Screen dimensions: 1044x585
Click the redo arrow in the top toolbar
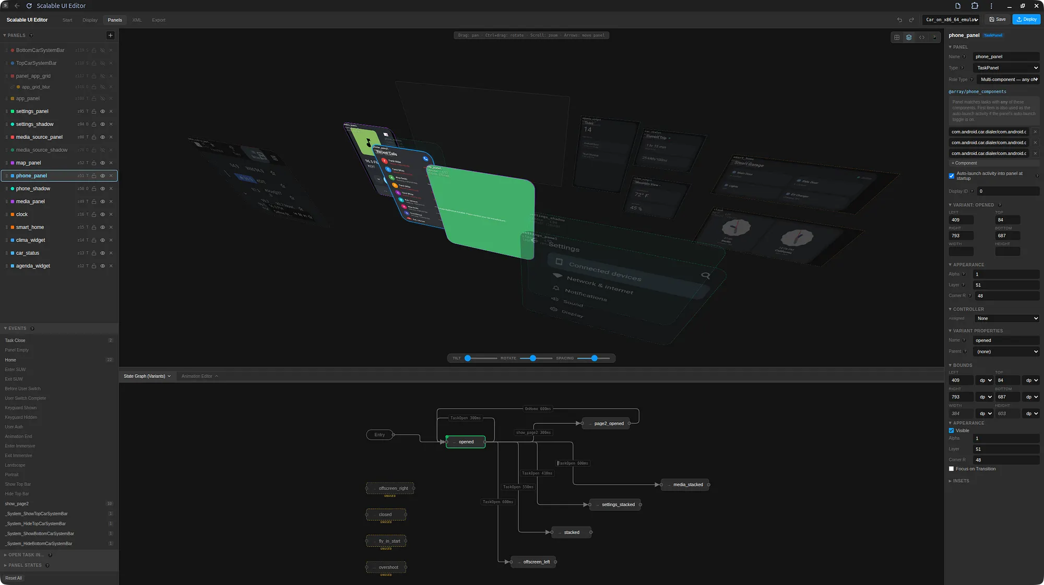tap(911, 20)
